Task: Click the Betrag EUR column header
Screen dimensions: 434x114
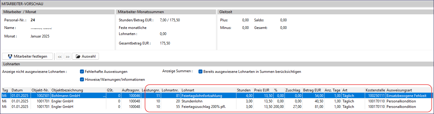Action: 313,90
